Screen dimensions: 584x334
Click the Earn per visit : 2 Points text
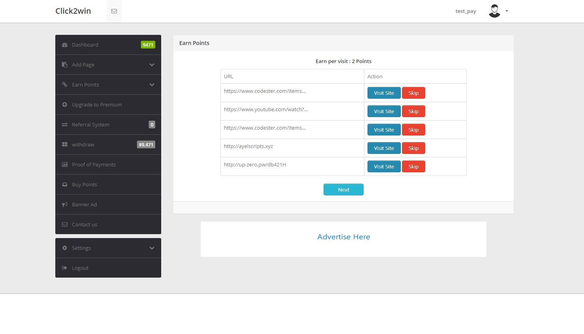coord(344,61)
